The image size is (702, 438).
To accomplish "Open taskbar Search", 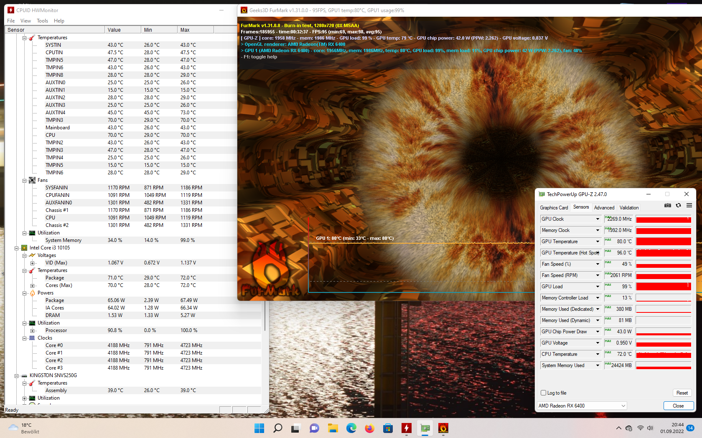I will 277,428.
